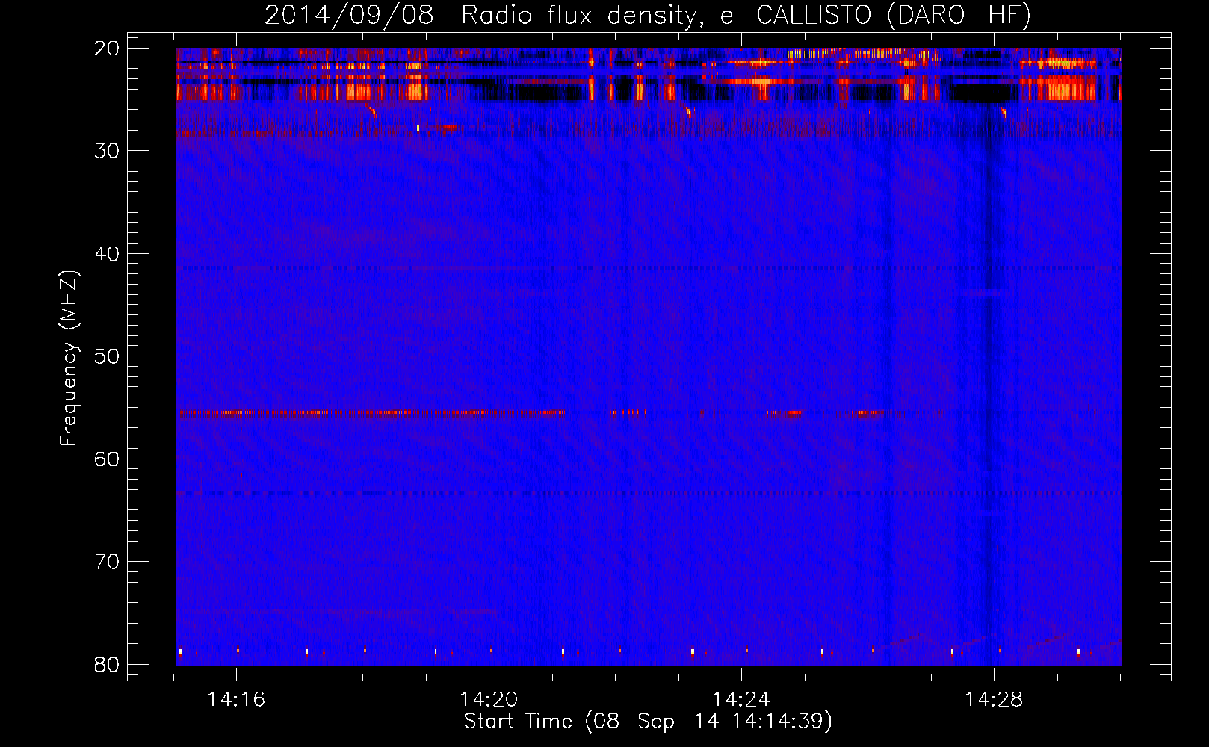The height and width of the screenshot is (747, 1209).
Task: Click the 14:28 time tick label
Action: [x=994, y=700]
